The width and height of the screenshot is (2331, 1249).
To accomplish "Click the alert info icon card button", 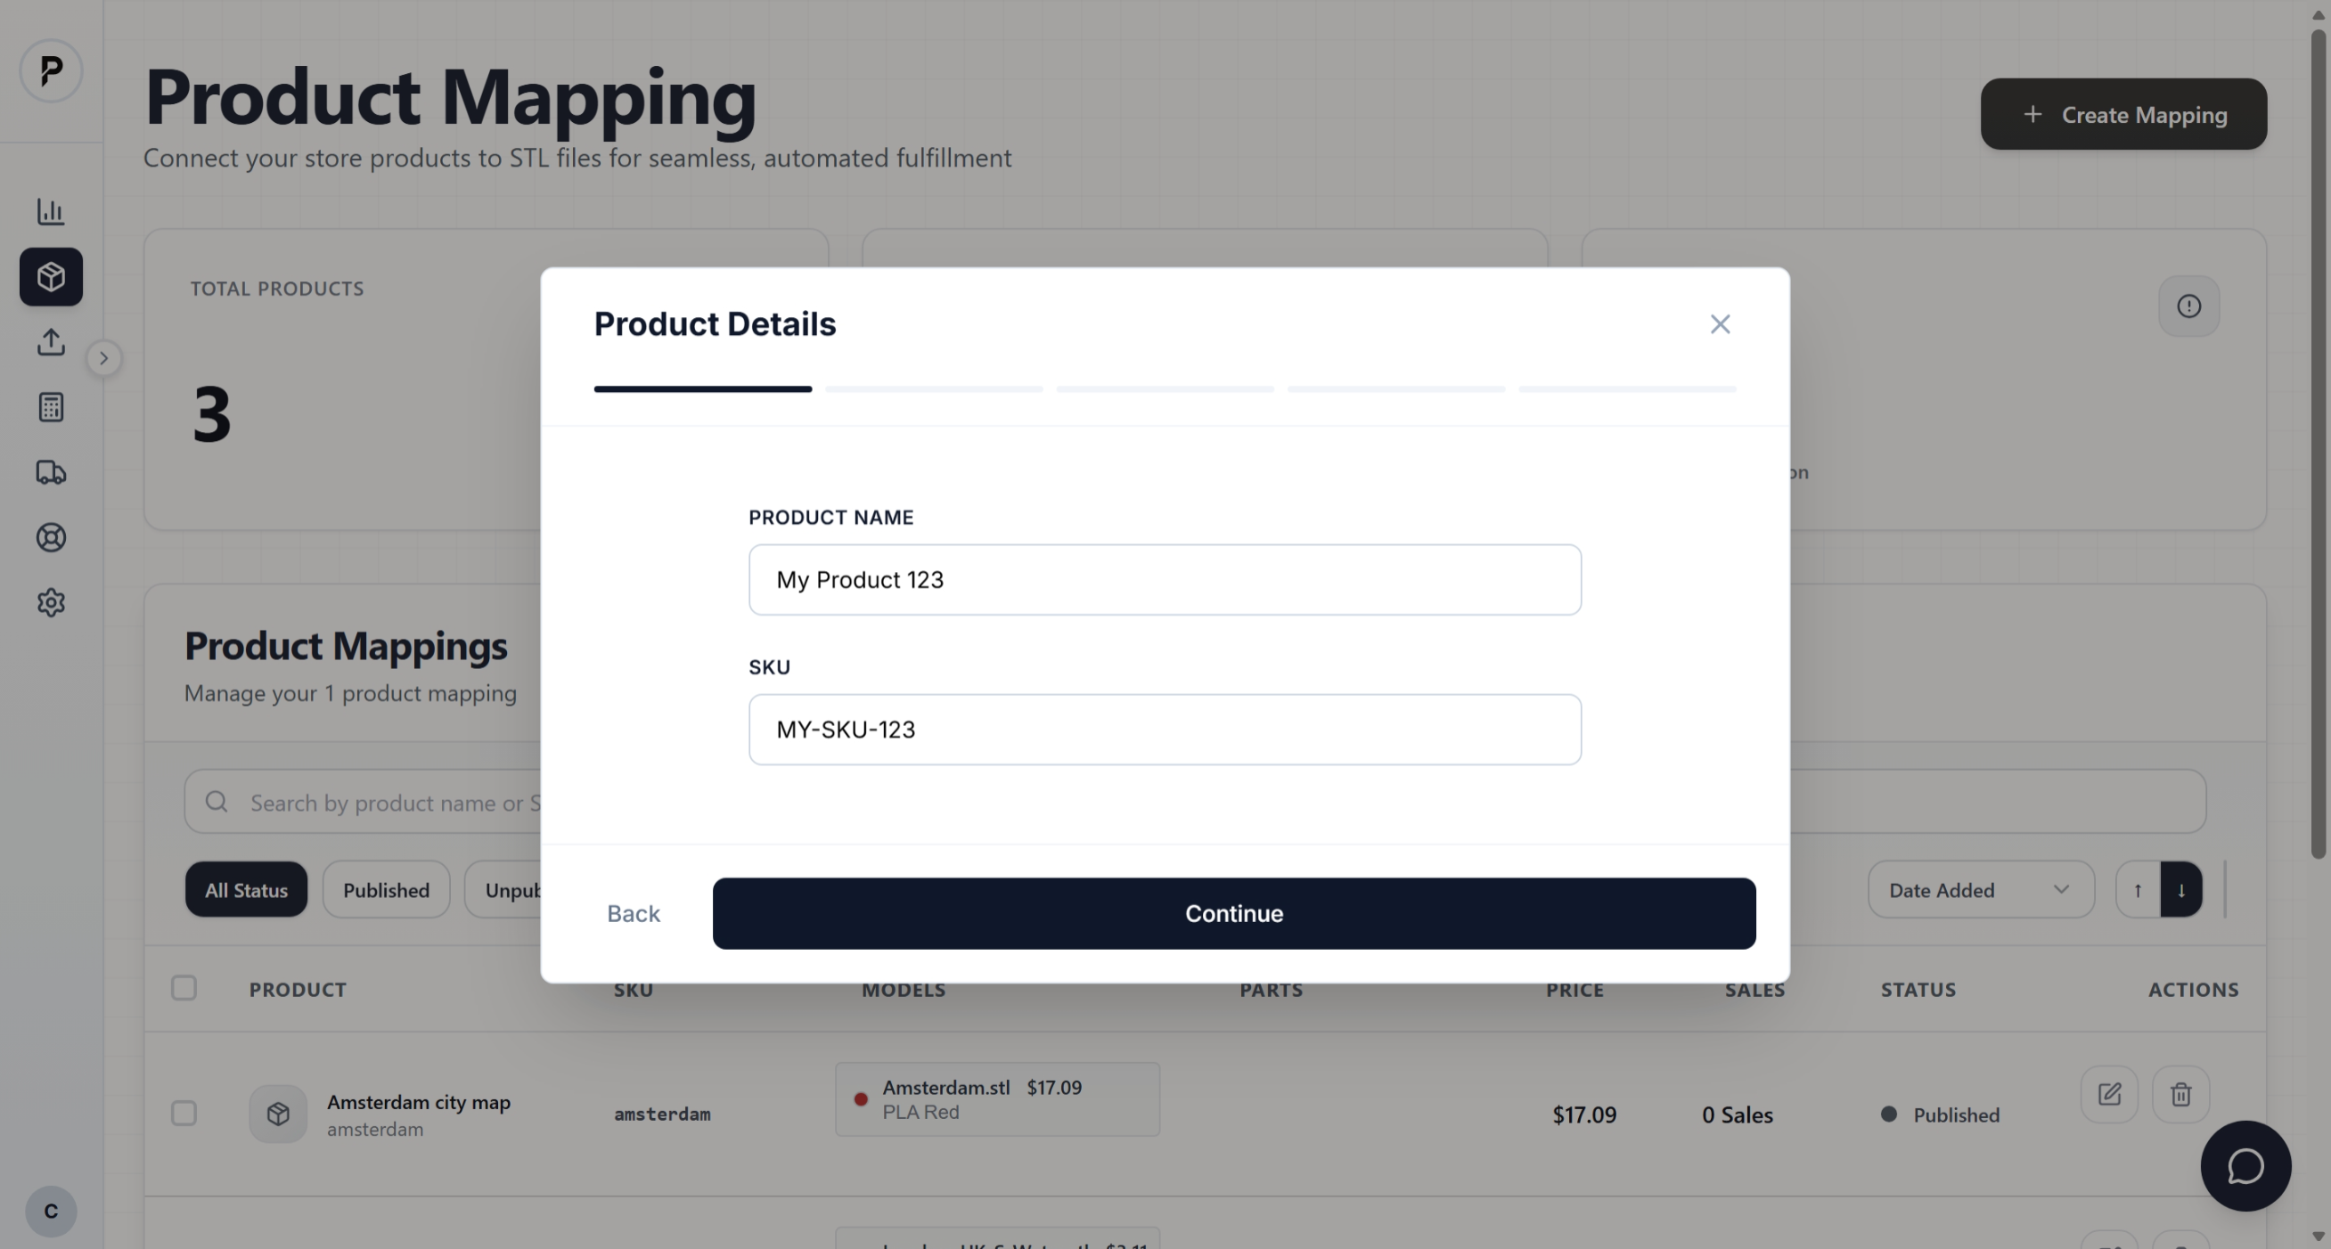I will pyautogui.click(x=2188, y=306).
